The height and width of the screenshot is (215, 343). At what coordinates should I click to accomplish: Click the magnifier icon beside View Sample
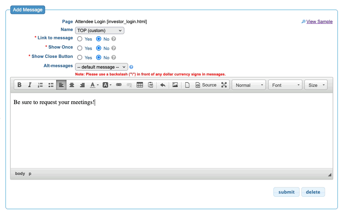pyautogui.click(x=303, y=21)
